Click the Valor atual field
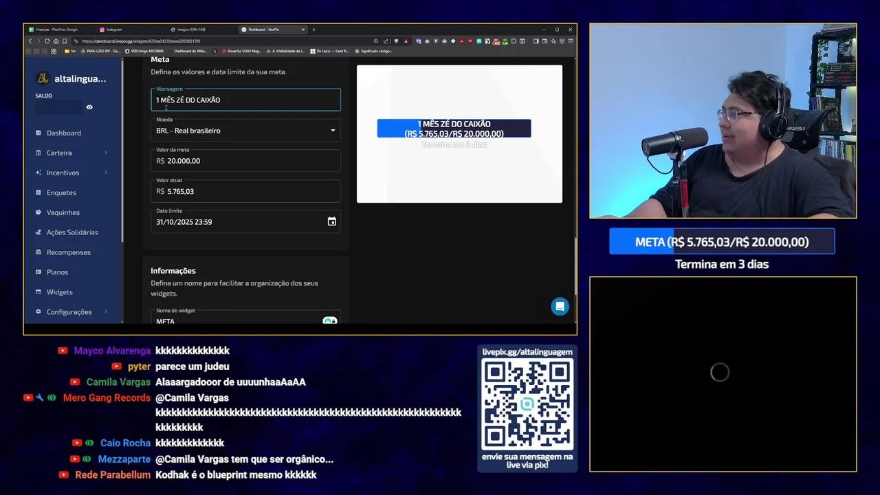Screen dimensions: 880x495 pos(245,191)
